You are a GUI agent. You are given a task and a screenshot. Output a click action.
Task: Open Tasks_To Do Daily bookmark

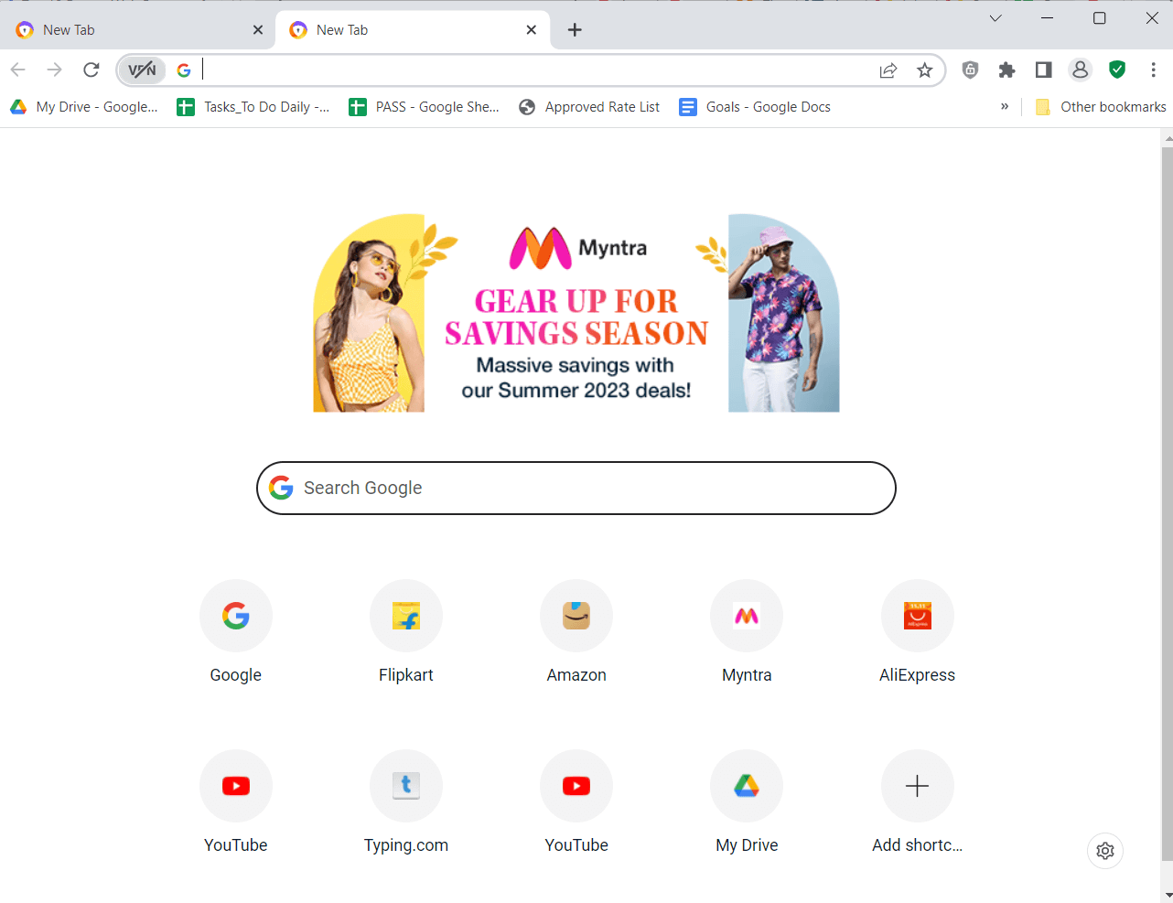(253, 107)
